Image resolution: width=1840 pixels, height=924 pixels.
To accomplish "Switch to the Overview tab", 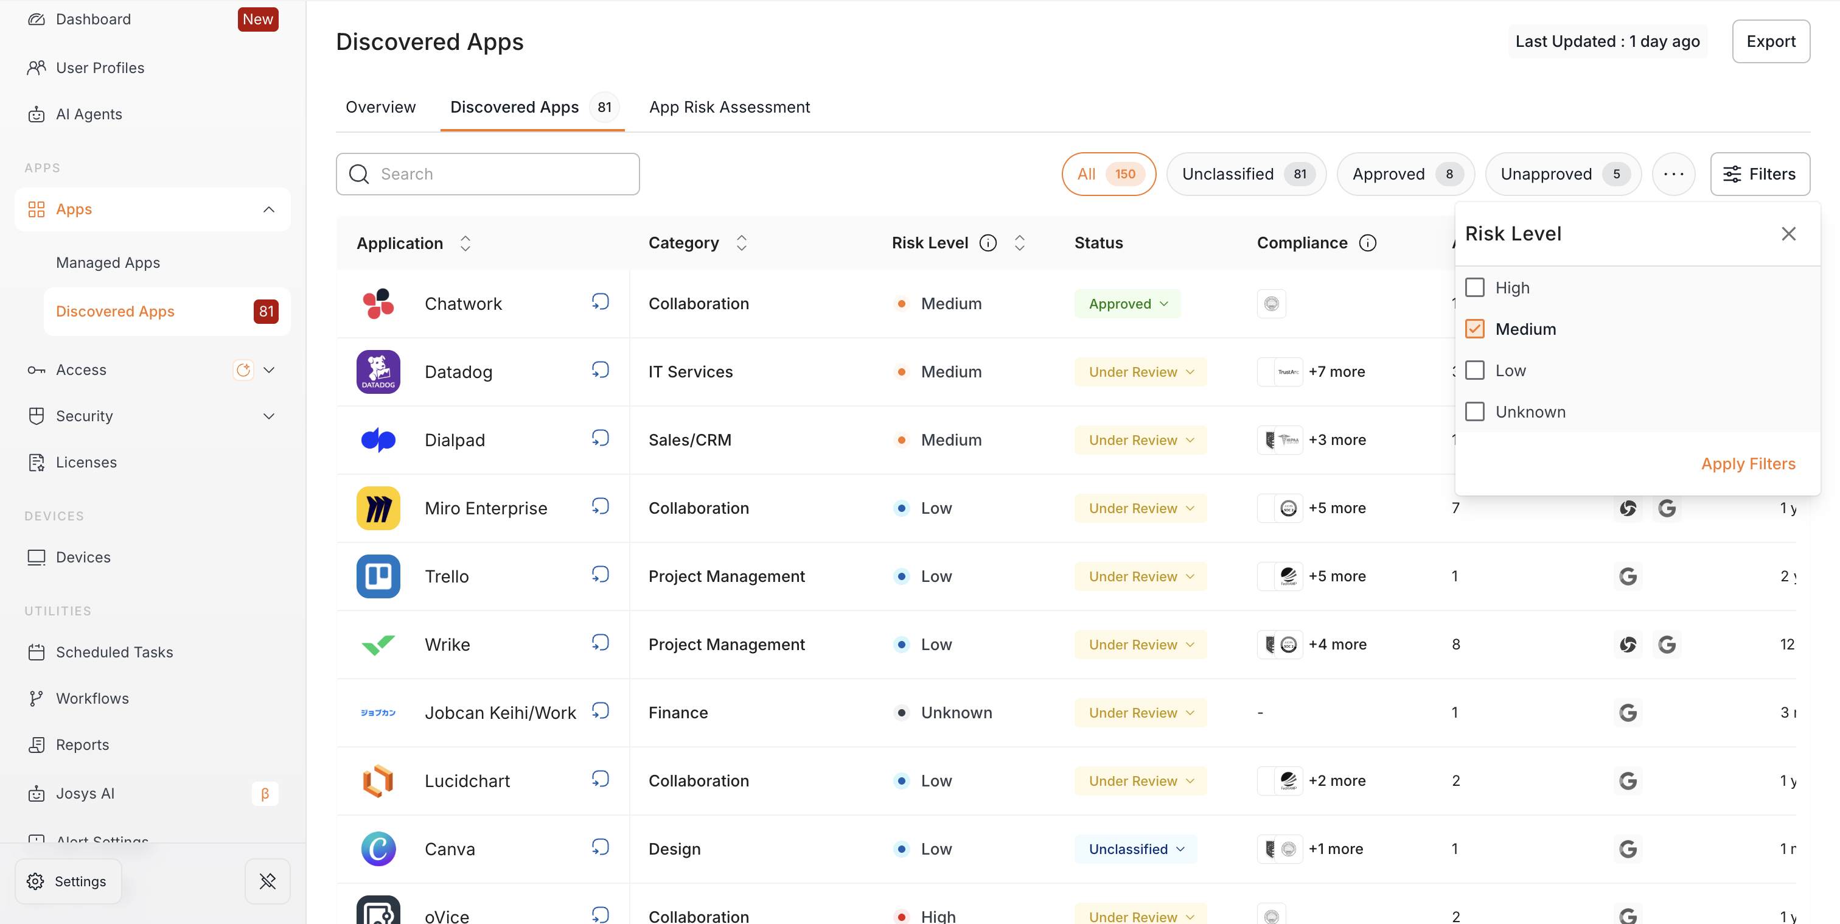I will click(381, 107).
